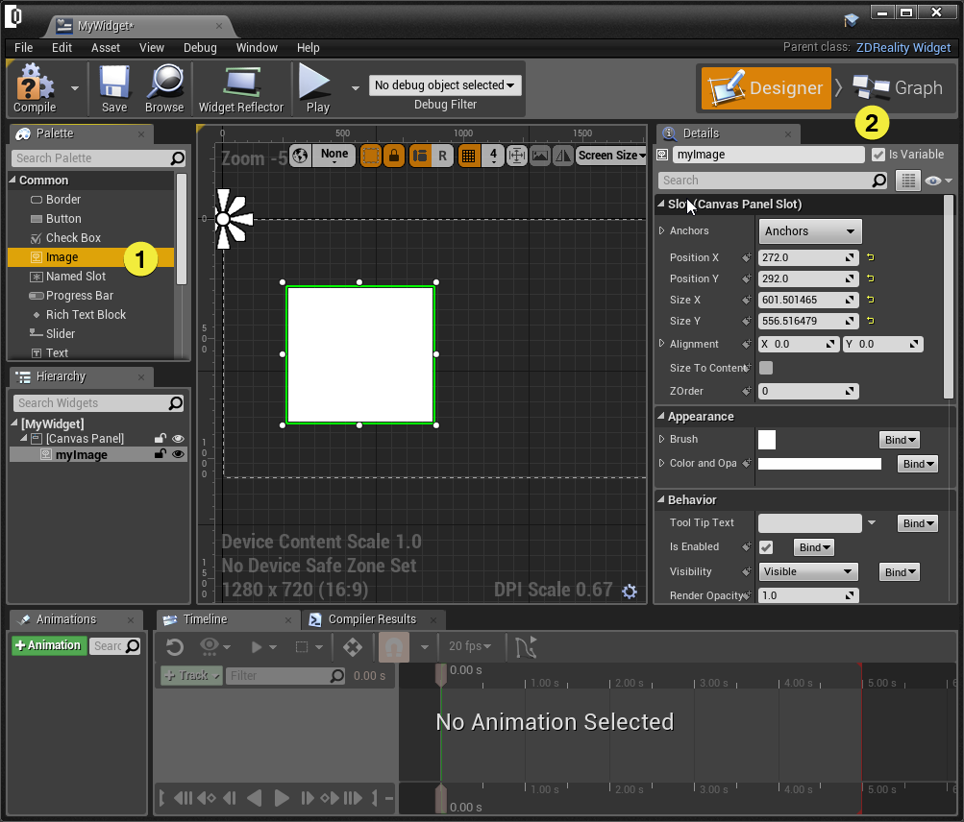Open Browse in content browser

(x=164, y=84)
